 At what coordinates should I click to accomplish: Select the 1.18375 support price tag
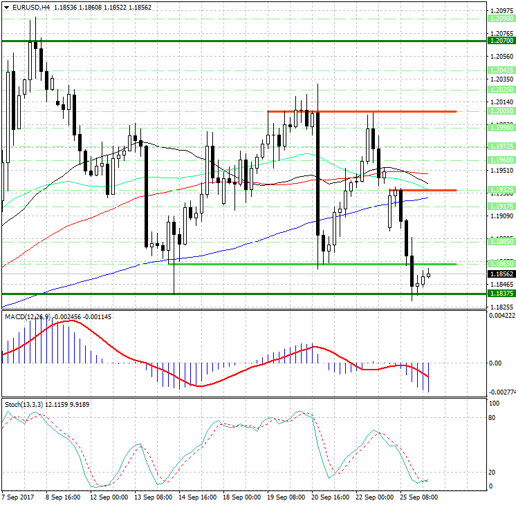click(x=501, y=294)
